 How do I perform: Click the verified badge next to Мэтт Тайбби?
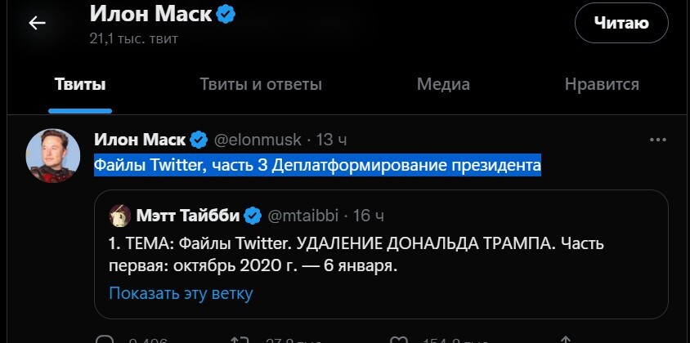coord(253,216)
